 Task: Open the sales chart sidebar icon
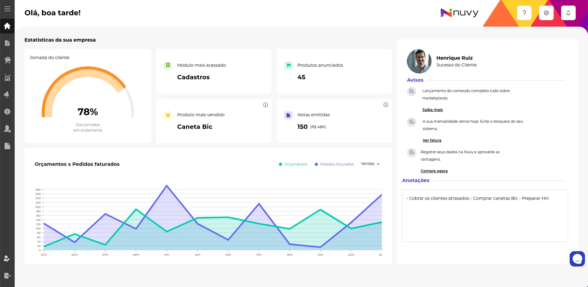coord(7,77)
